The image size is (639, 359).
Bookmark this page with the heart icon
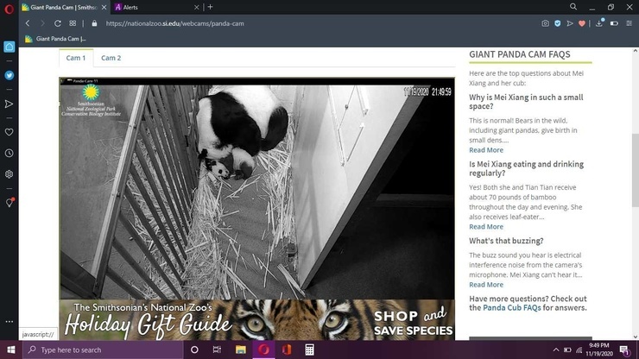(582, 23)
